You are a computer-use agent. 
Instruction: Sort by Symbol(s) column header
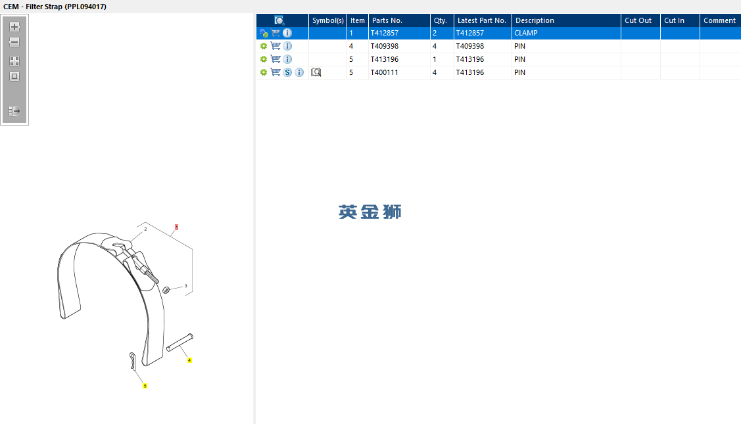point(328,20)
